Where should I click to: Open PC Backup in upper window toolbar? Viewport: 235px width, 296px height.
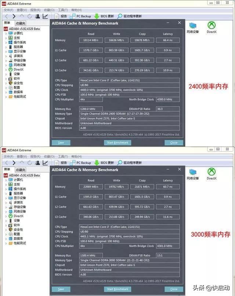point(80,16)
